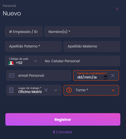Click the Mexico flag icon

click(x=11, y=63)
